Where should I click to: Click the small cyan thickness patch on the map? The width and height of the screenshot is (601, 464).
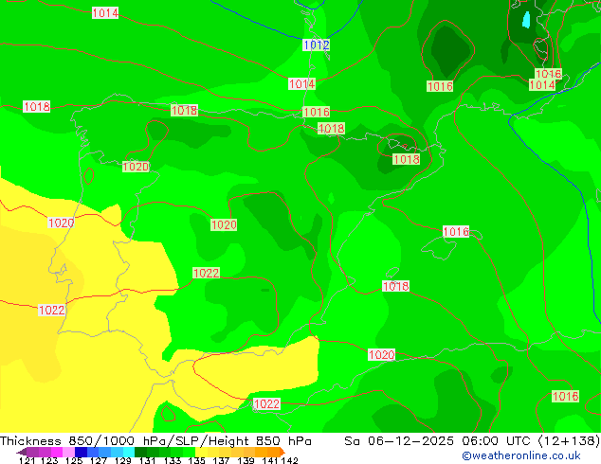[526, 20]
